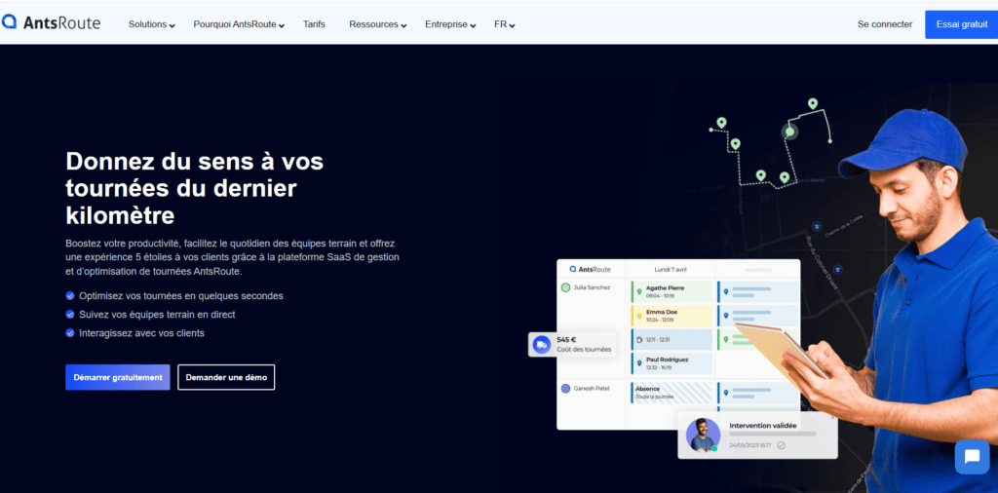Click the Julia Sanchez name
Image resolution: width=998 pixels, height=493 pixels.
tap(592, 287)
